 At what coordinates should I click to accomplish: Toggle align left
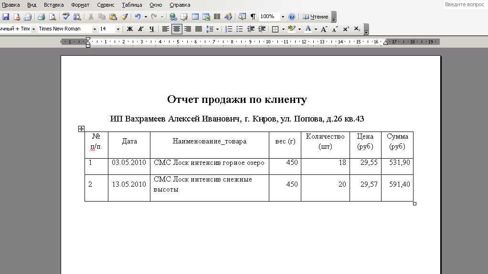point(166,29)
